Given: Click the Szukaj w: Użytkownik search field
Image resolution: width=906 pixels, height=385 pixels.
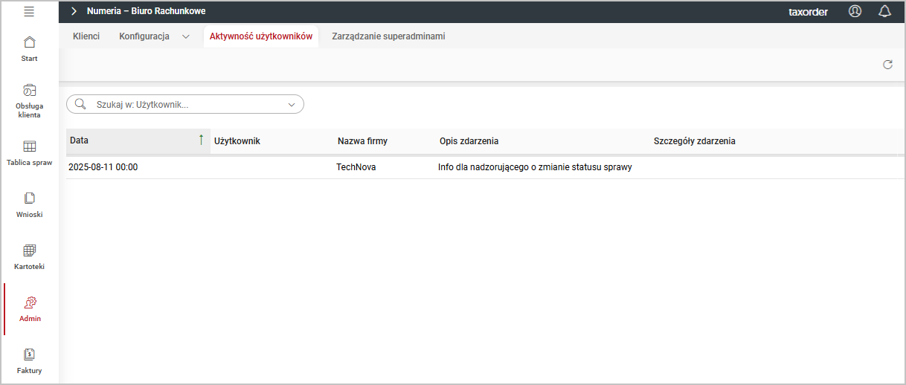Looking at the screenshot, I should click(186, 105).
